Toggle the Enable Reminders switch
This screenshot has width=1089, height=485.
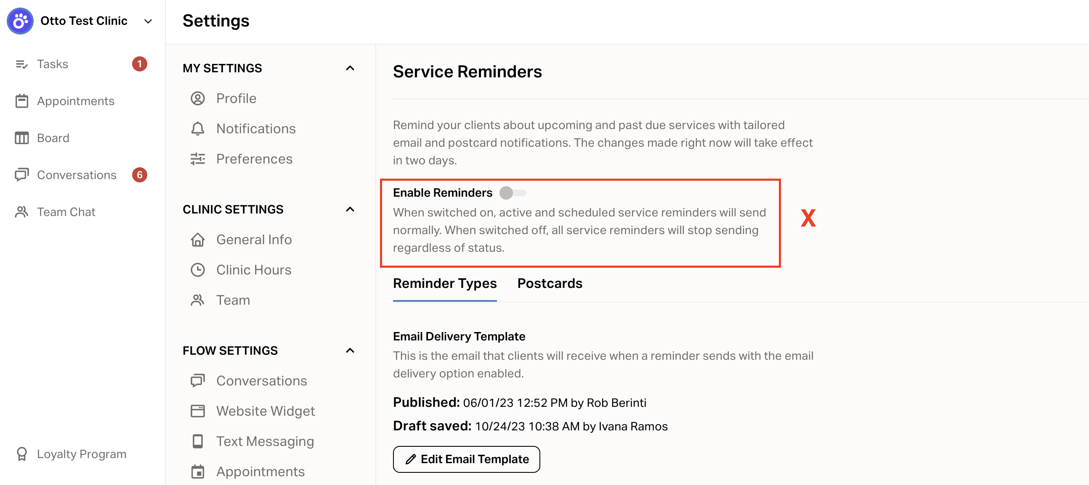pos(513,193)
